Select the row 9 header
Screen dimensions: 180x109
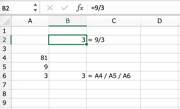[4, 102]
